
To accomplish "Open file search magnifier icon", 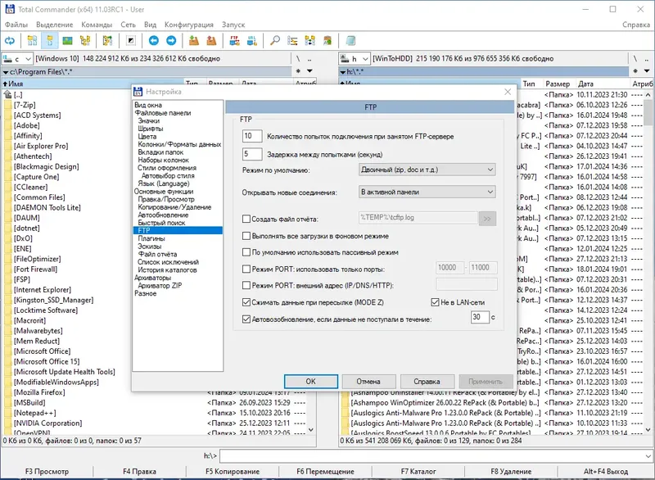I will [x=275, y=40].
